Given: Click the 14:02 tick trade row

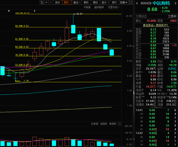Looking at the screenshot, I should click(156, 133).
